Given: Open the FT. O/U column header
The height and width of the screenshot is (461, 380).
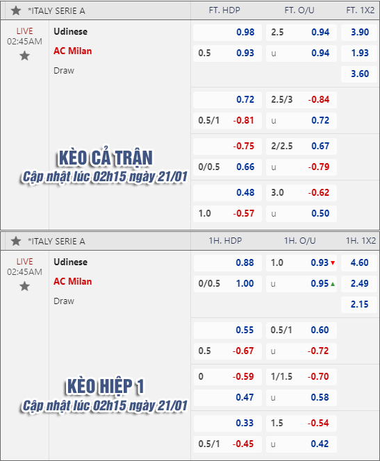Looking at the screenshot, I should [x=299, y=10].
